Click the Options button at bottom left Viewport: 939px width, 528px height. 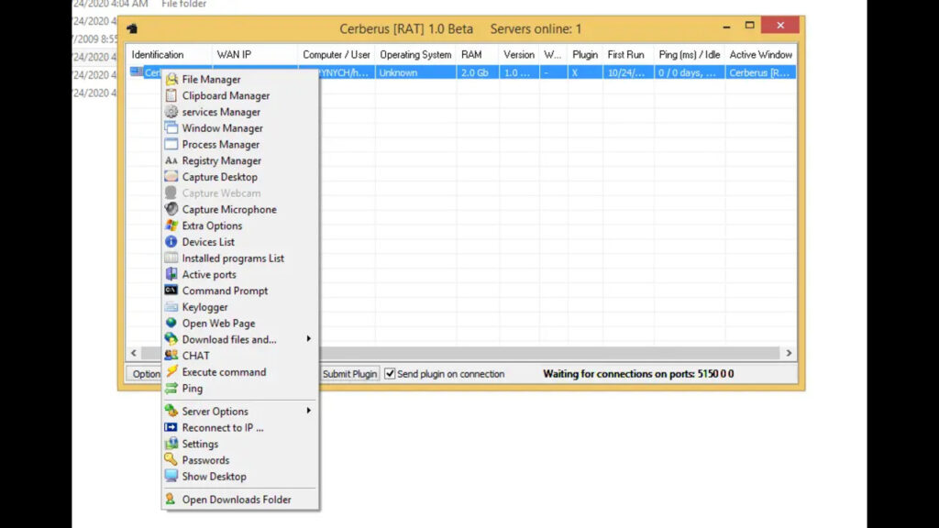click(x=144, y=374)
